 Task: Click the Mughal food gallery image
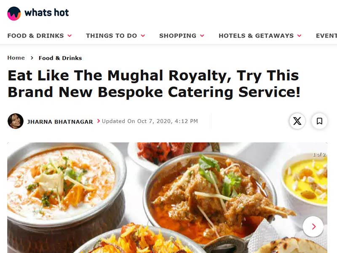tap(167, 198)
